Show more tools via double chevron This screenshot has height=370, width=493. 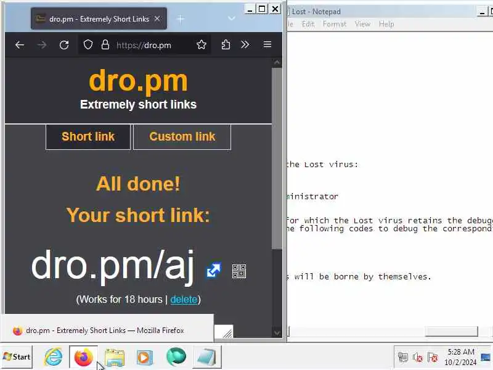(245, 44)
